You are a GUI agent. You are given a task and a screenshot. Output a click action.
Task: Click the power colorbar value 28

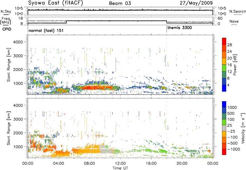point(229,45)
